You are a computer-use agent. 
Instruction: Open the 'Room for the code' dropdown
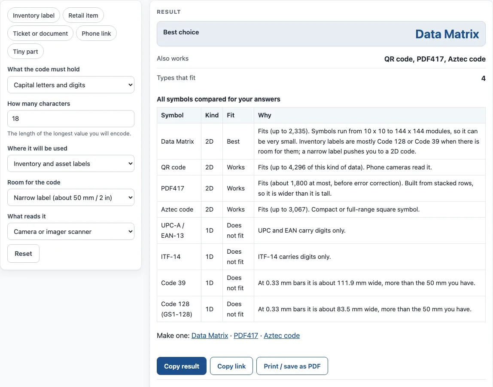tap(71, 197)
